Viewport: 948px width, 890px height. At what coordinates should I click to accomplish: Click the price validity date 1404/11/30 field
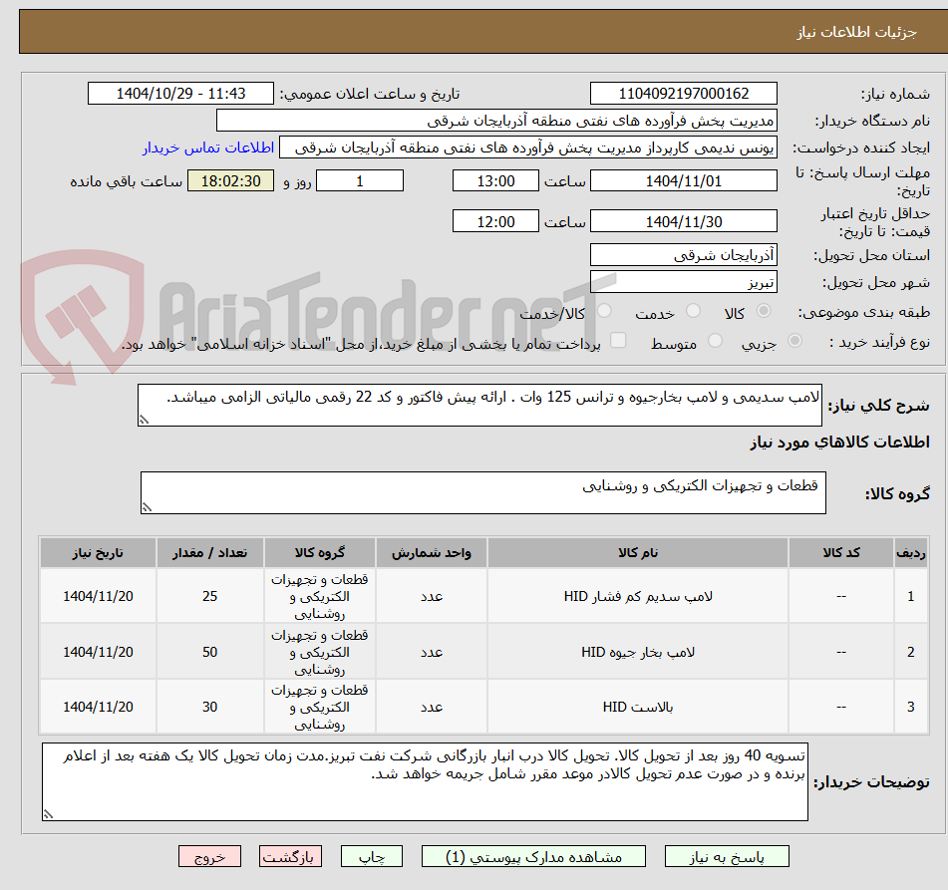tap(683, 221)
